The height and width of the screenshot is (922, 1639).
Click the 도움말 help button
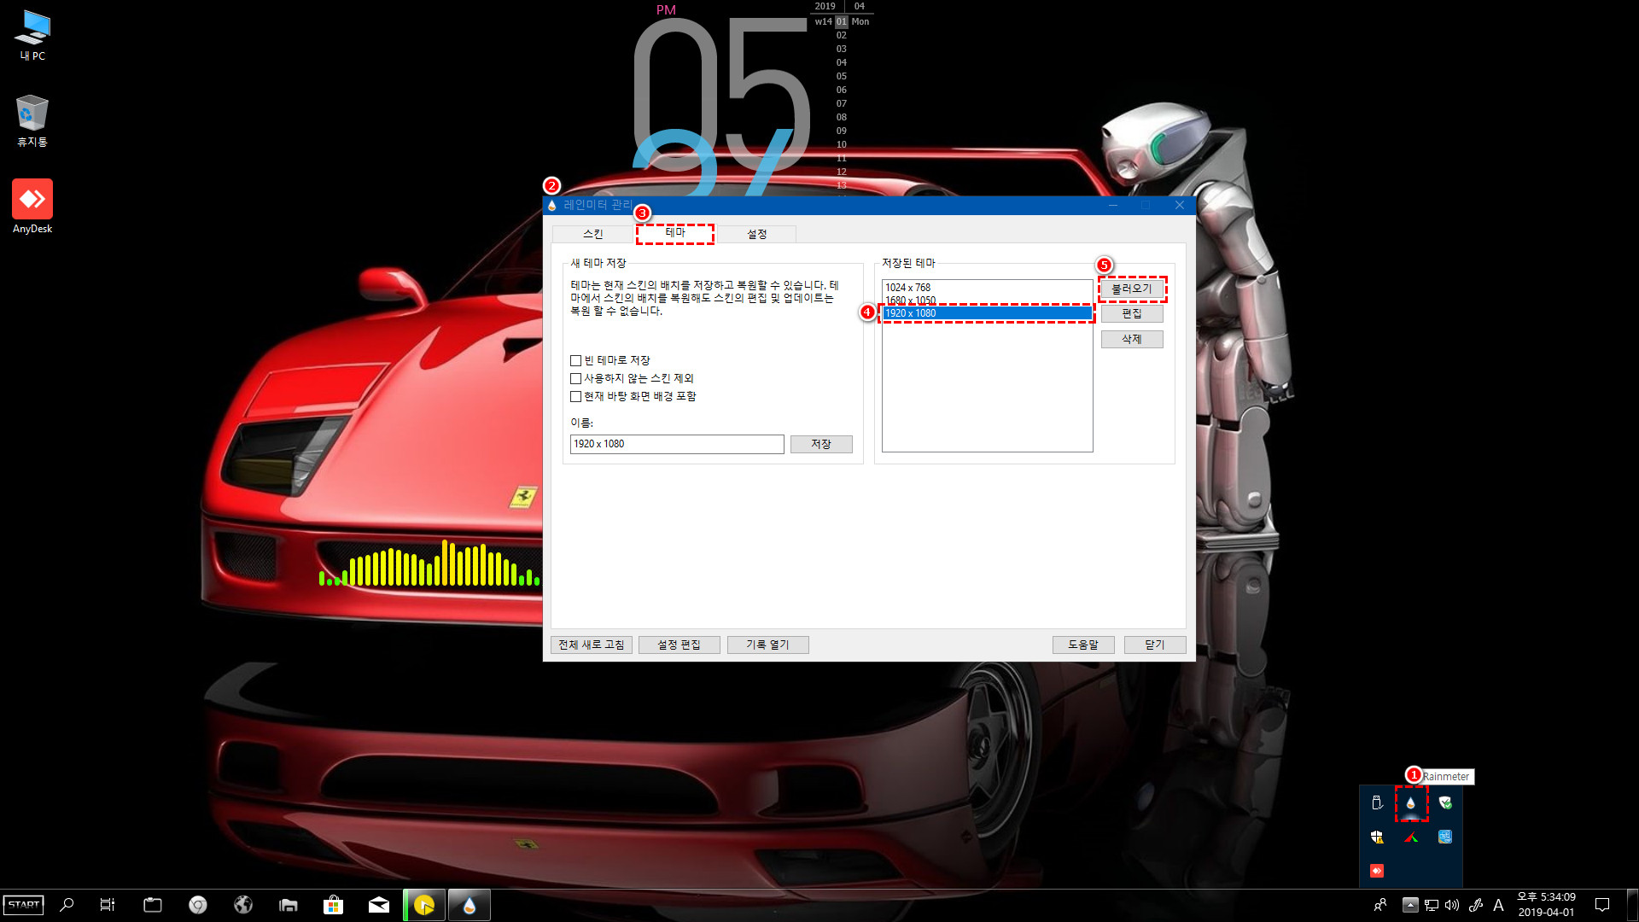[1083, 645]
